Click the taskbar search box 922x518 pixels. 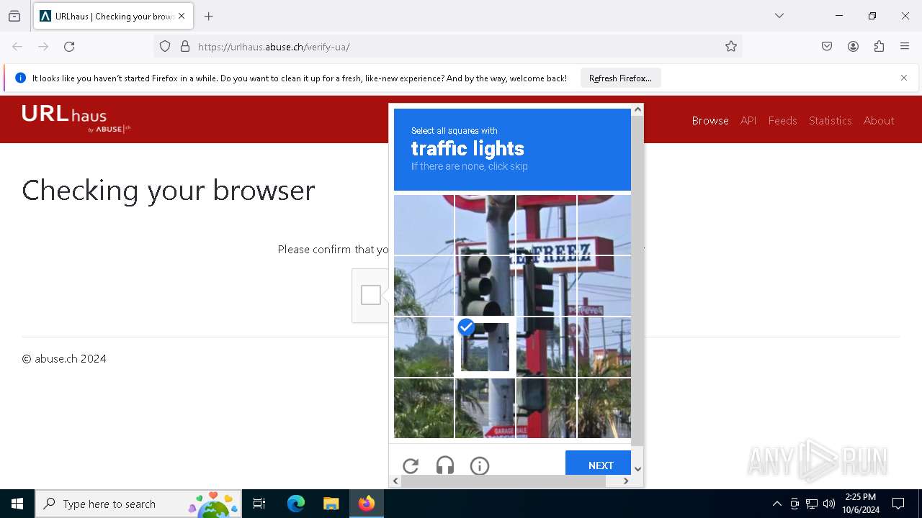click(x=138, y=504)
